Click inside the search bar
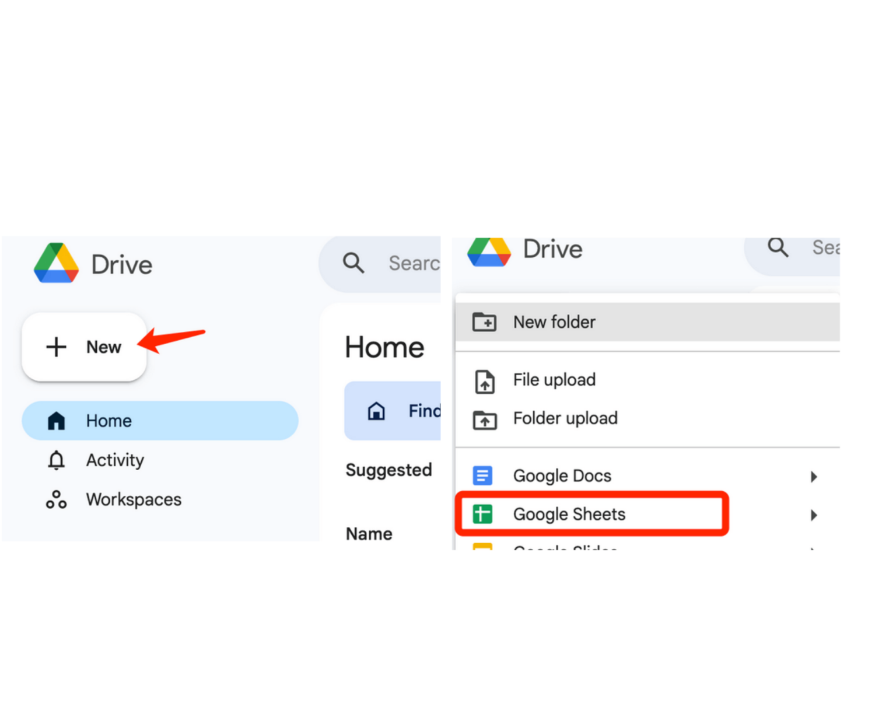 coord(408,263)
